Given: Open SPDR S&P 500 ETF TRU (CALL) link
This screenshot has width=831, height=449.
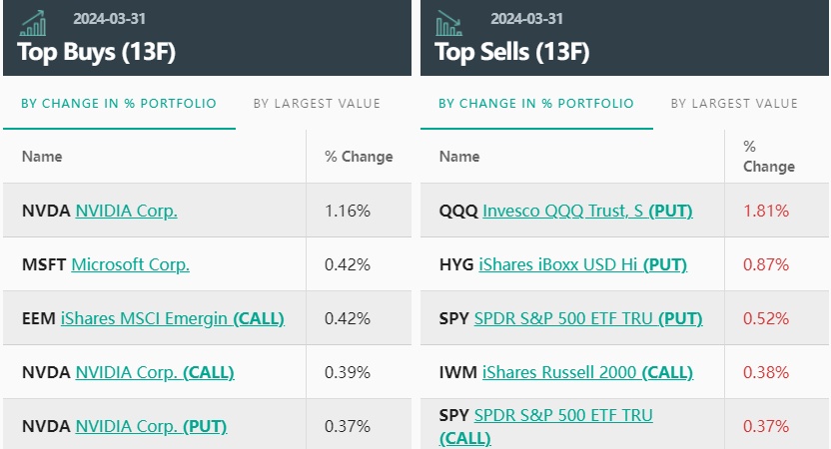Looking at the screenshot, I should (x=562, y=416).
